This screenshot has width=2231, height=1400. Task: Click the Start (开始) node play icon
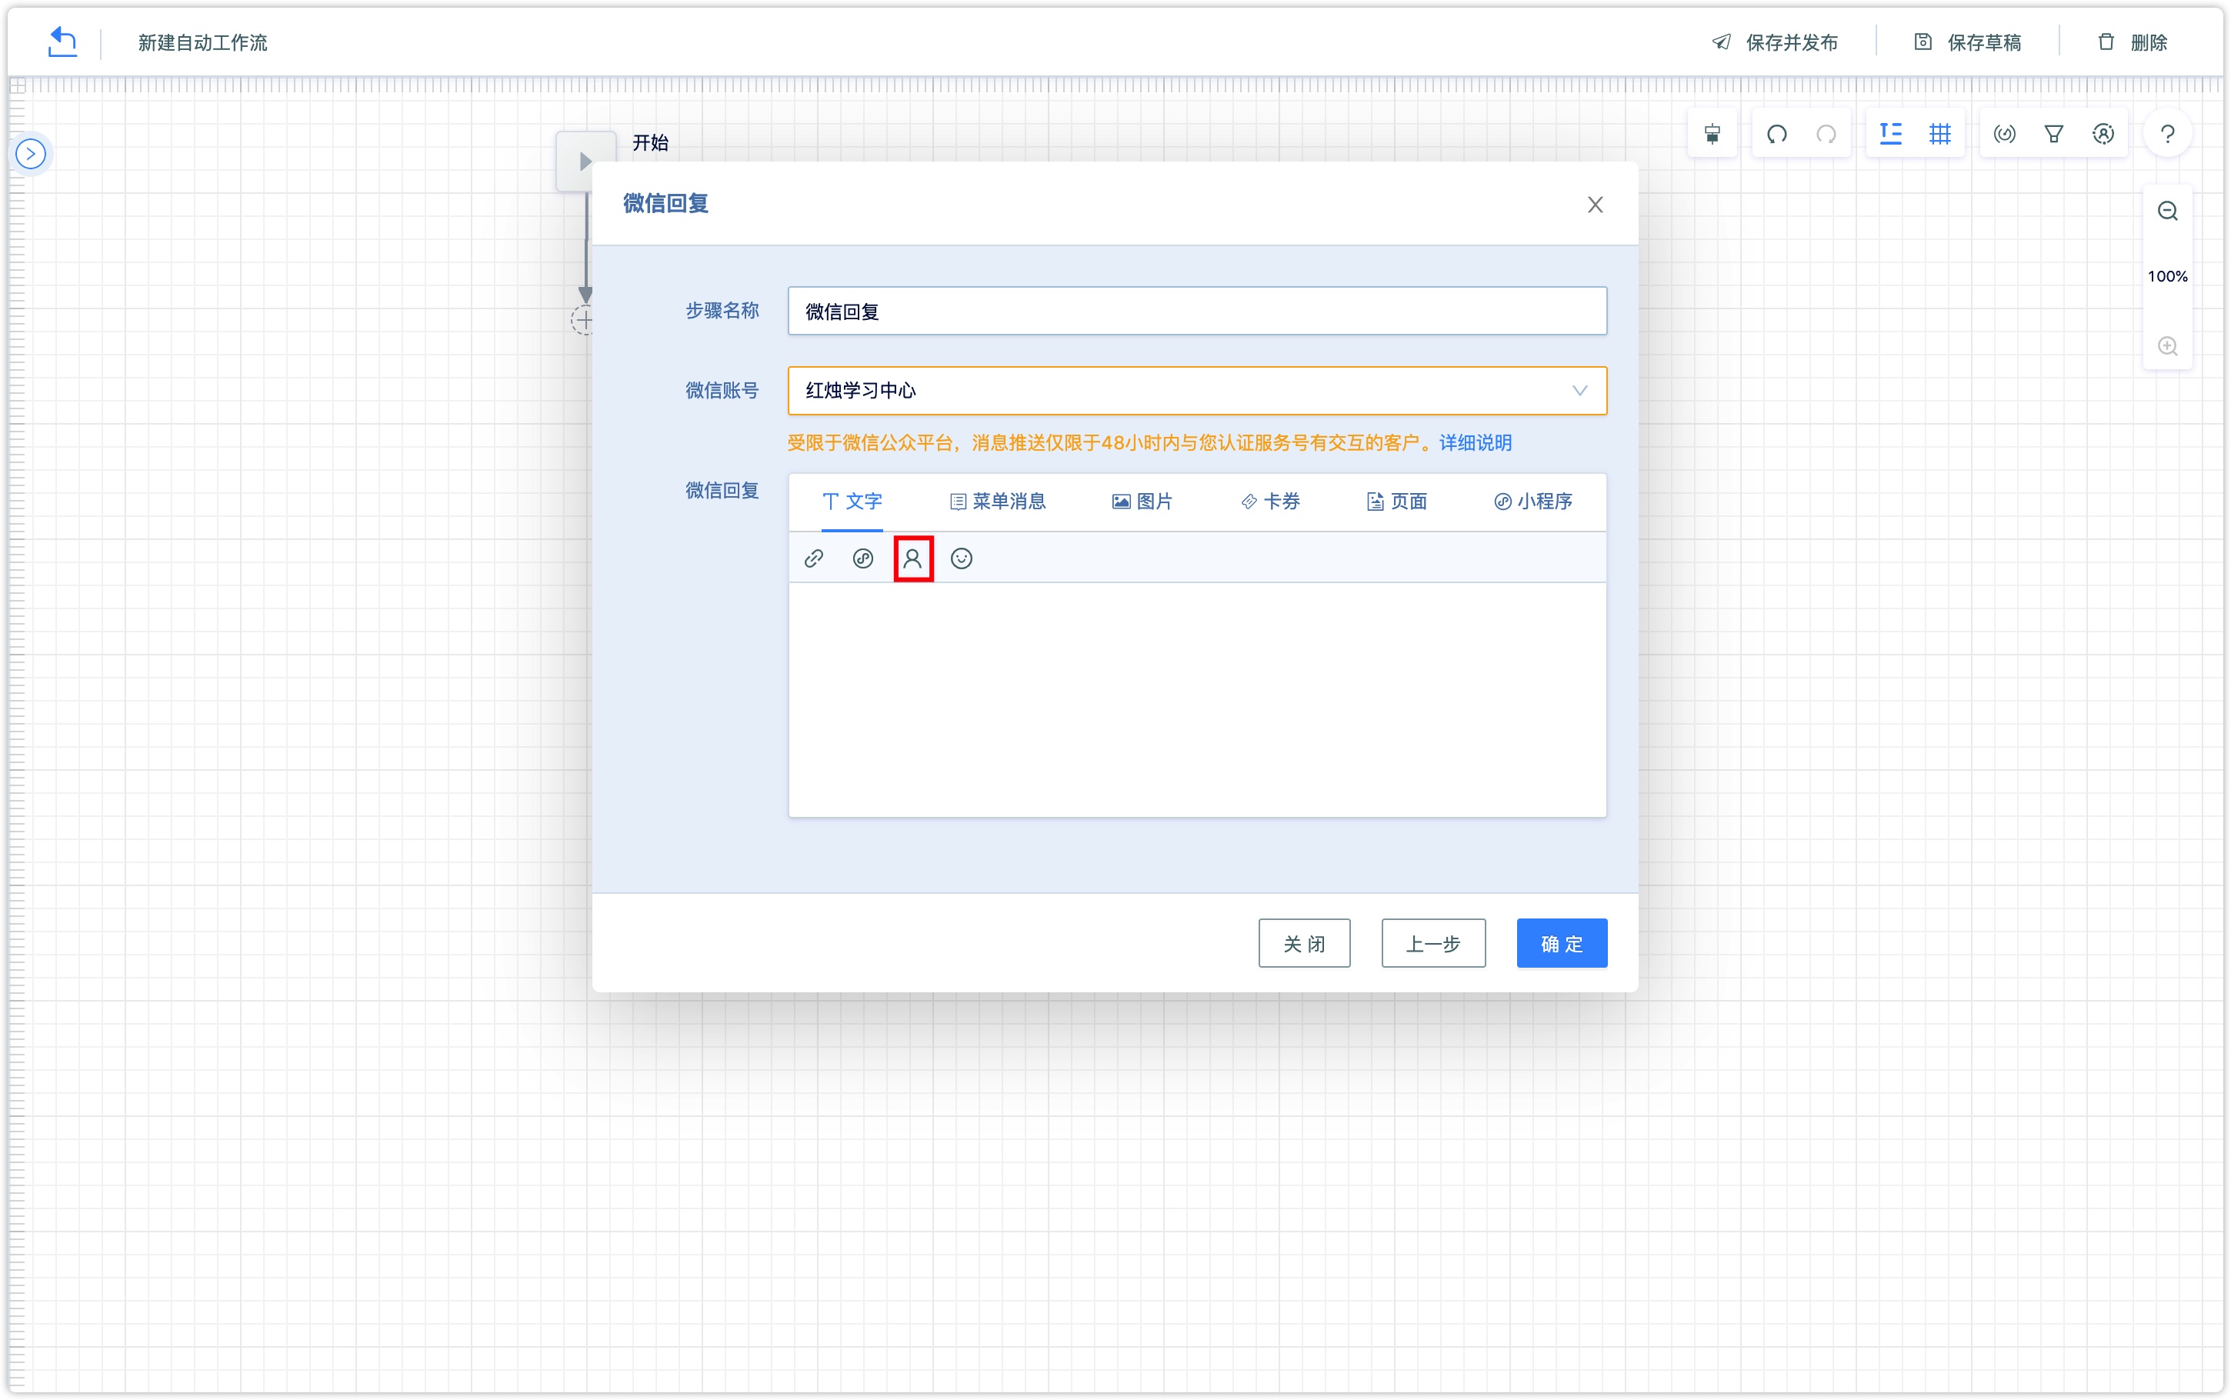584,161
